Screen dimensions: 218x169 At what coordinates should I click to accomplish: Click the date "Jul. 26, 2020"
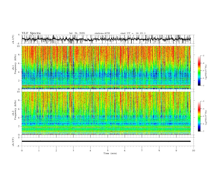tap(77, 33)
